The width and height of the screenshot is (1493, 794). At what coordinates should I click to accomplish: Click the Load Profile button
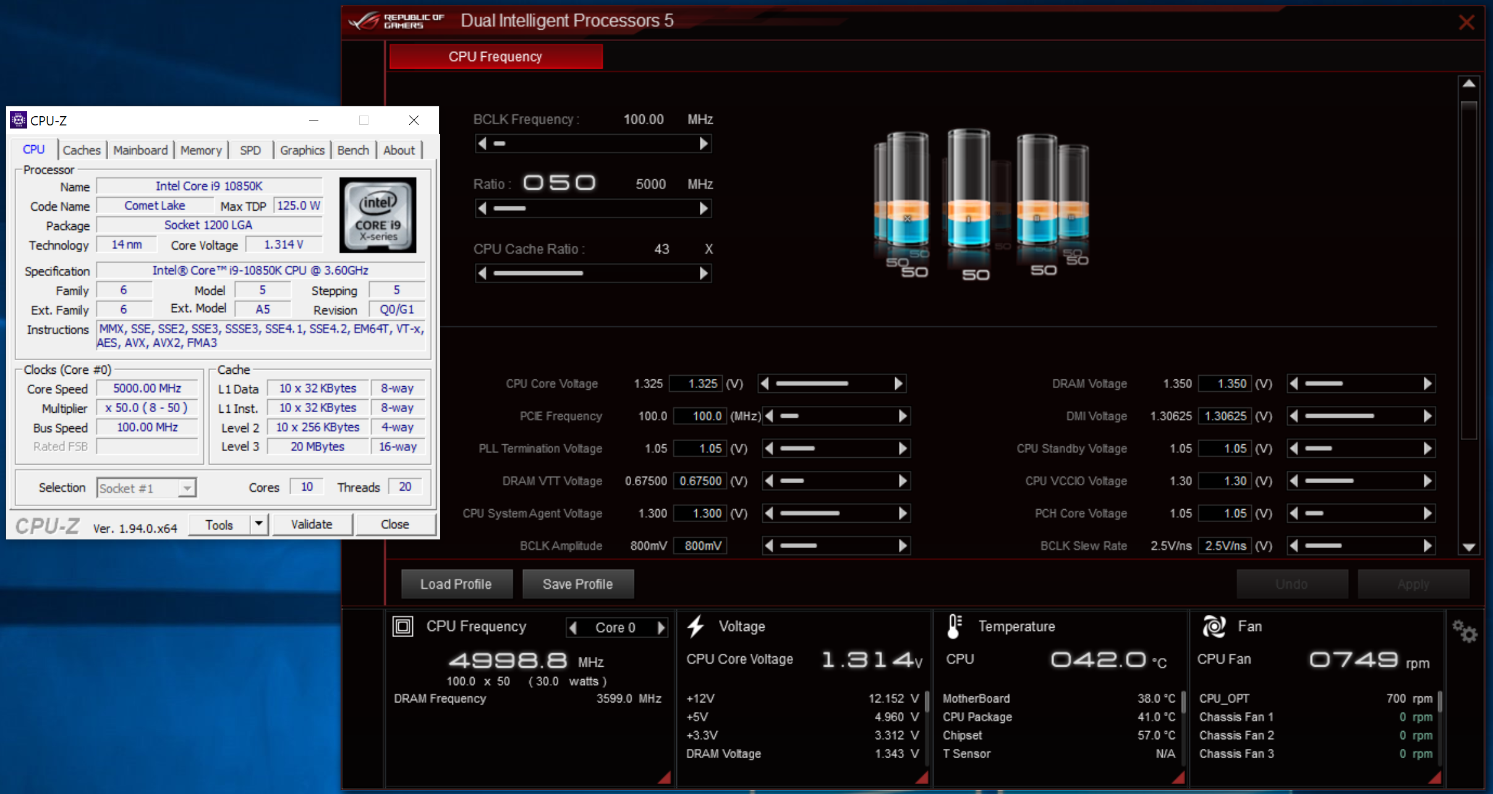tap(456, 584)
